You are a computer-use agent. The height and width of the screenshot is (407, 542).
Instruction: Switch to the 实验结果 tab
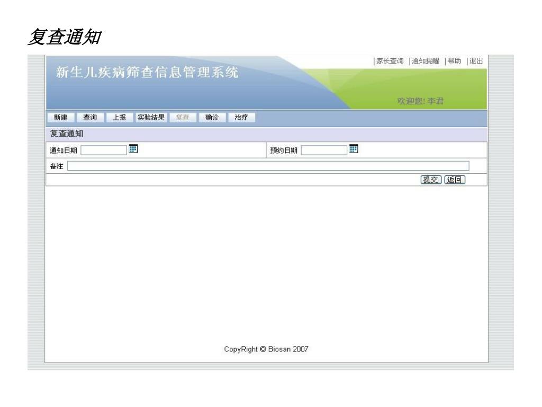(x=151, y=117)
